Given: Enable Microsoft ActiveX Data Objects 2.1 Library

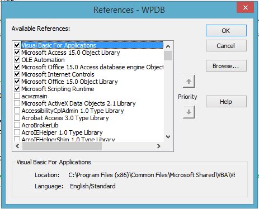Looking at the screenshot, I should pyautogui.click(x=17, y=103).
